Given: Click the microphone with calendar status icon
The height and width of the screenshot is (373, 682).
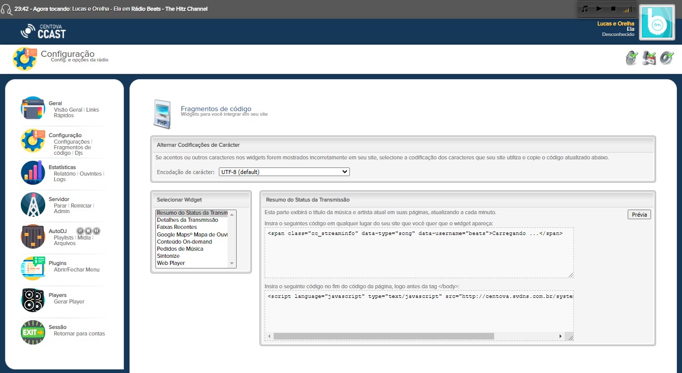Looking at the screenshot, I should coord(649,58).
